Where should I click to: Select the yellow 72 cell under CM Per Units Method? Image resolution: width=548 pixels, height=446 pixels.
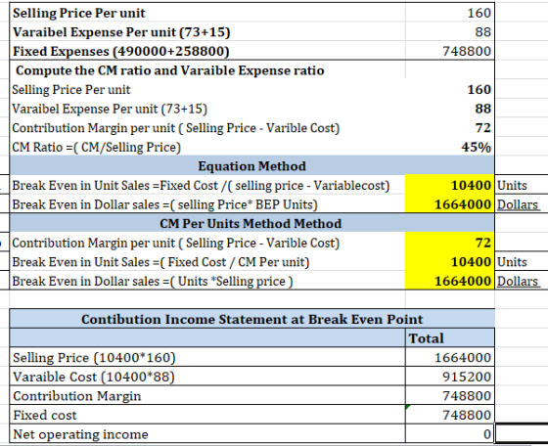click(x=450, y=243)
